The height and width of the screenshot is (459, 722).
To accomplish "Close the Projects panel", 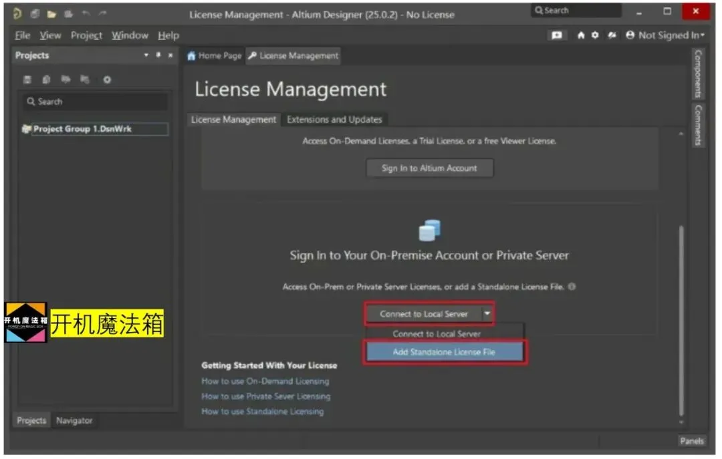I will click(170, 55).
